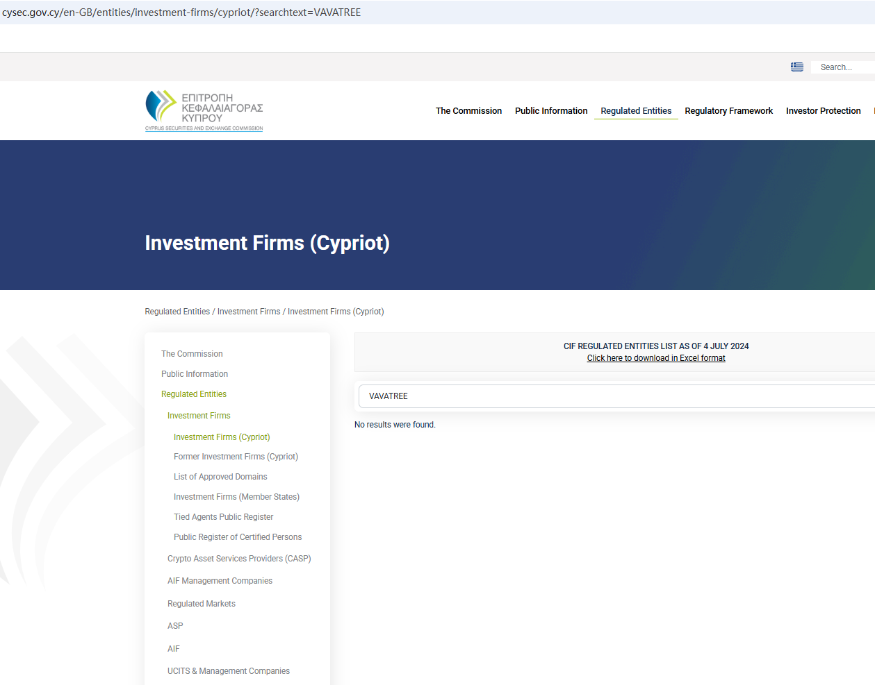Open Regulated Markets in sidebar
Screen dimensions: 875x685
[x=202, y=604]
